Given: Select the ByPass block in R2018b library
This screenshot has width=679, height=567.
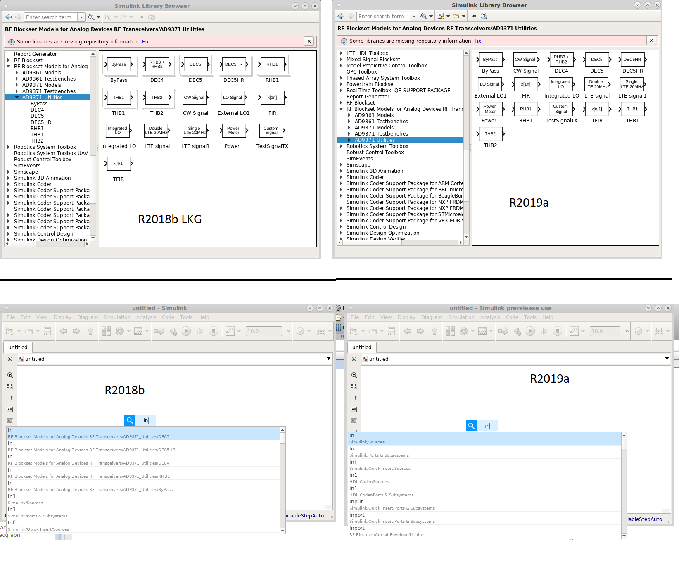Looking at the screenshot, I should [x=119, y=64].
